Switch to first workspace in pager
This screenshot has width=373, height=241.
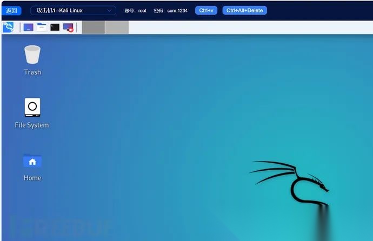(94, 27)
